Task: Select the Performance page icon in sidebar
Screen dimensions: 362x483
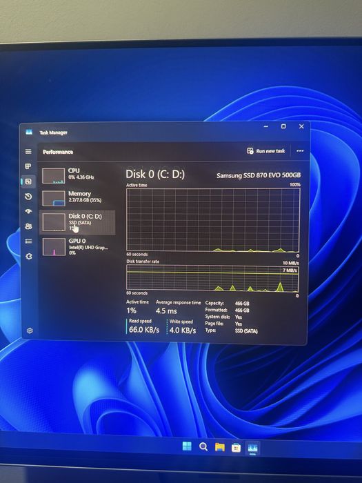Action: (28, 181)
